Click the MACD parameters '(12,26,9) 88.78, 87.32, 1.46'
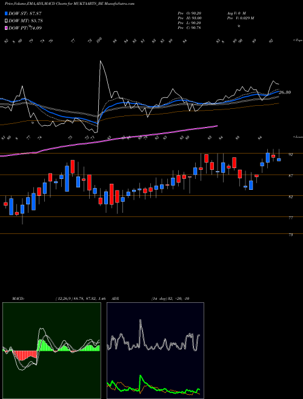The image size is (303, 399). (81, 299)
